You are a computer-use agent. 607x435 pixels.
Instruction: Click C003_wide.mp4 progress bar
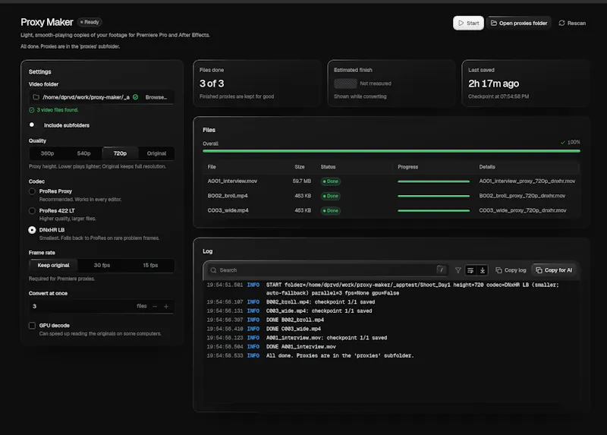tap(433, 211)
